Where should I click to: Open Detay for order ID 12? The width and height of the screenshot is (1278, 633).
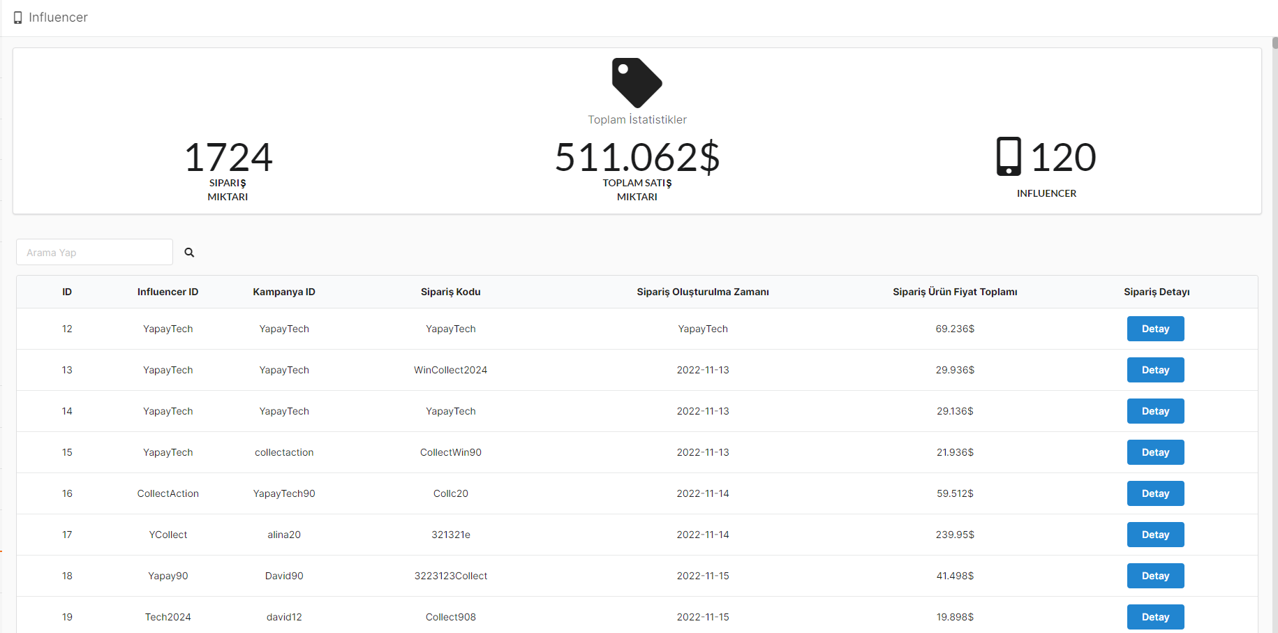1155,329
